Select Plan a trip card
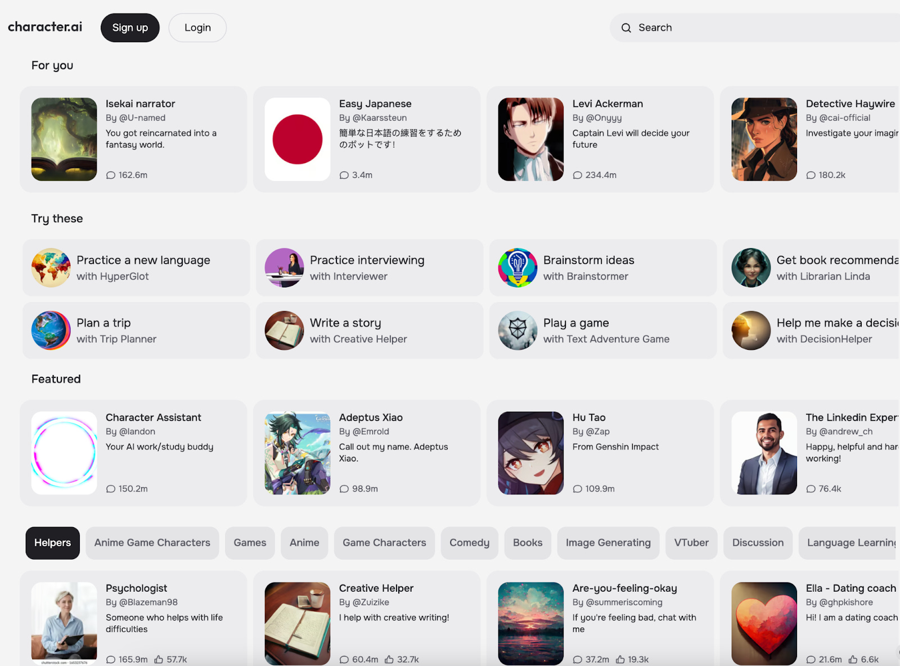The image size is (900, 666). 136,331
